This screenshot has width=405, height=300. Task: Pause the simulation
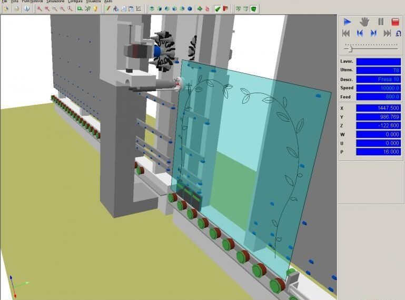pos(381,22)
